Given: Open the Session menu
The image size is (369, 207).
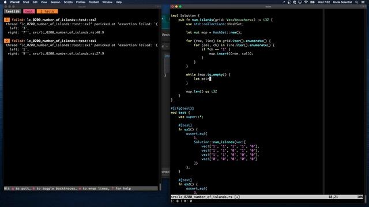Looking at the screenshot, I should coord(55,2).
